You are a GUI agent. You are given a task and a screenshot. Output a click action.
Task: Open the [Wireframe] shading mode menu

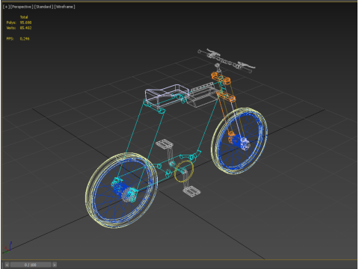click(x=64, y=7)
